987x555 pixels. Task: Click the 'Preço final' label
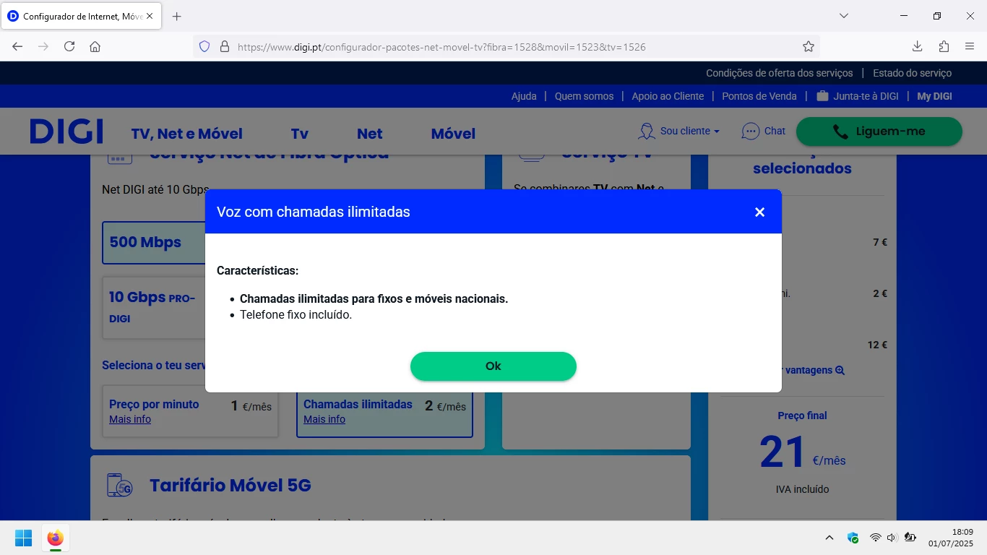click(x=802, y=416)
